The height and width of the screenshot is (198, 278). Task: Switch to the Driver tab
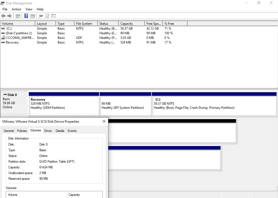(48, 131)
